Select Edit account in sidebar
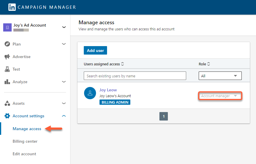 point(24,154)
